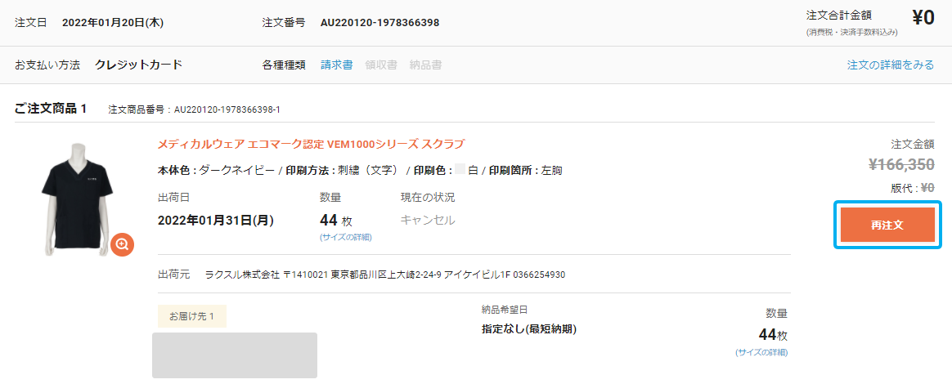View サイズの詳細 beside the 現在の状況 column
This screenshot has width=952, height=384.
(345, 237)
